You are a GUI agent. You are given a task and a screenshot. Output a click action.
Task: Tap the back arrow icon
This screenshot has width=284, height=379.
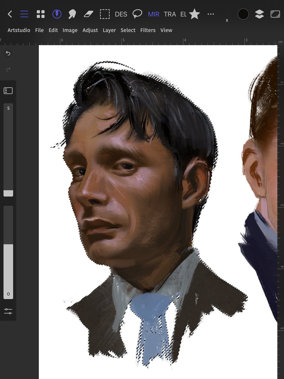click(x=10, y=14)
